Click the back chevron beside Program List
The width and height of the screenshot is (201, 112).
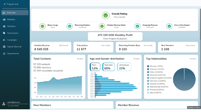(5, 4)
